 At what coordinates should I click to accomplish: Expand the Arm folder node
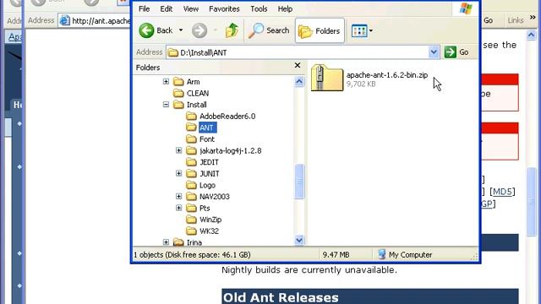click(166, 82)
